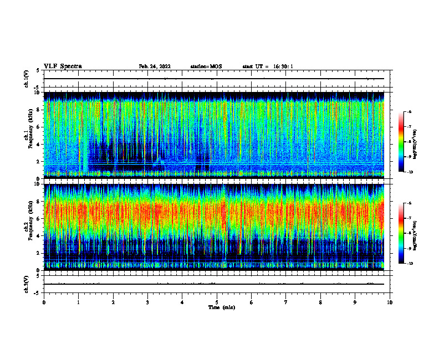This screenshot has width=439, height=339.
Task: Click the ch.2 spectrogram color scale bar
Action: pyautogui.click(x=401, y=233)
